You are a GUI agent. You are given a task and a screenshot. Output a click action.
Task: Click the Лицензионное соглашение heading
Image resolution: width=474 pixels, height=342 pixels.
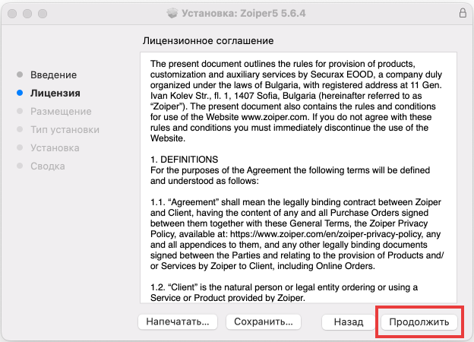click(208, 41)
